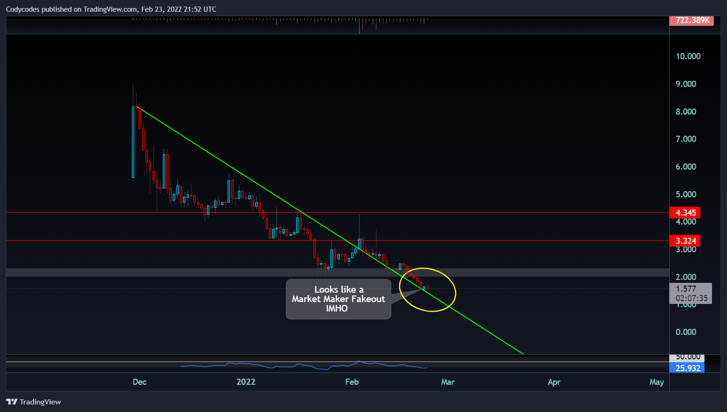Click the 'Mar' time axis label
Screen dimensions: 727x412
tap(448, 382)
